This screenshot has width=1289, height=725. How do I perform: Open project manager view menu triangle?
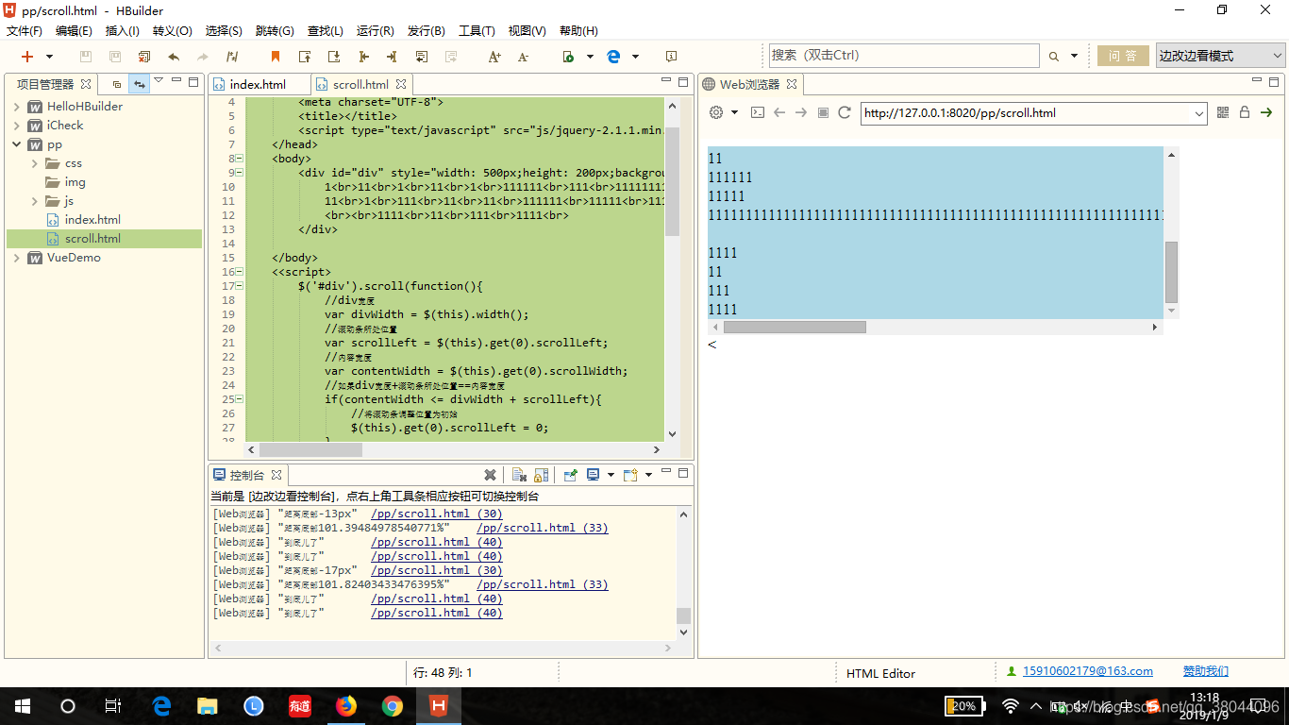tap(159, 81)
